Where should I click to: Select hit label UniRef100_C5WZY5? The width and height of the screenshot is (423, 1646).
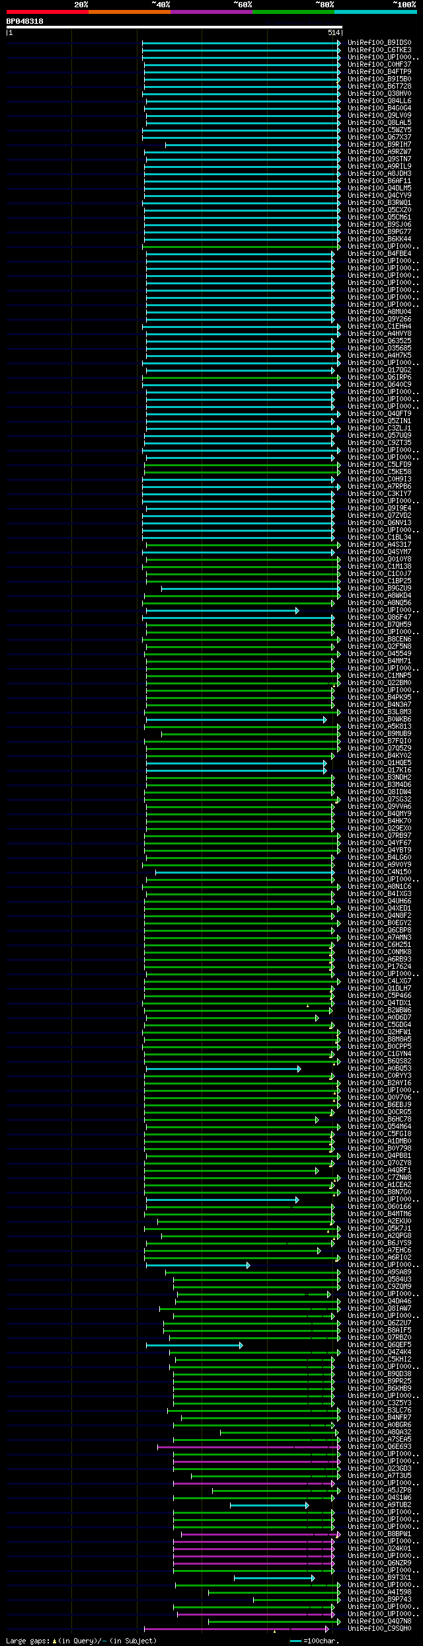pos(379,130)
